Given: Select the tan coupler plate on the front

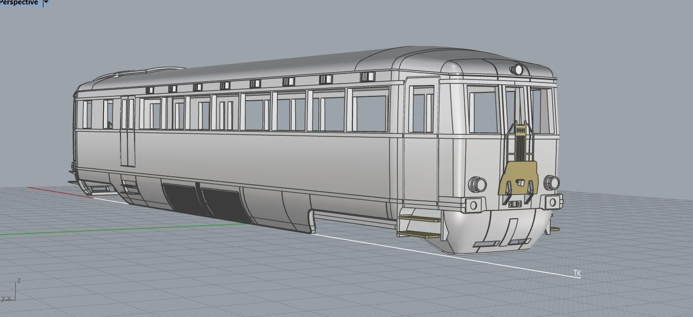Looking at the screenshot, I should (x=518, y=178).
